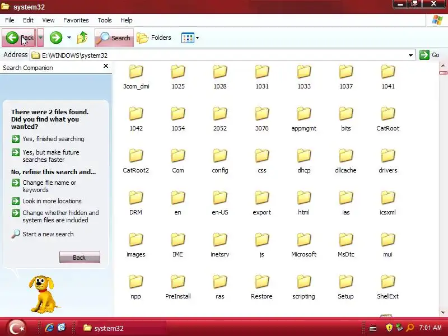Viewport: 448px width, 336px height.
Task: Select the CatRoot folder
Action: pos(388,119)
